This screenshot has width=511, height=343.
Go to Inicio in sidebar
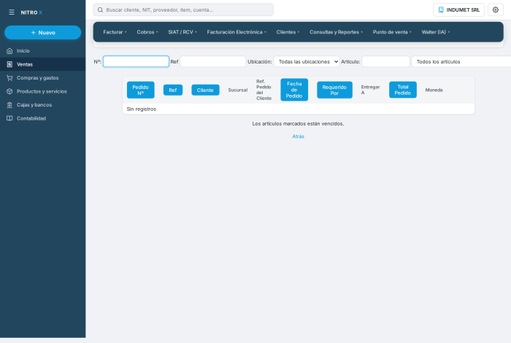tap(42, 51)
